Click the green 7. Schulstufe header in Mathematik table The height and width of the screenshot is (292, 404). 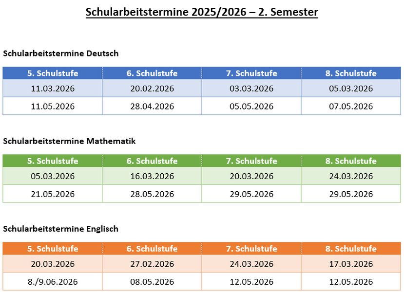point(251,161)
